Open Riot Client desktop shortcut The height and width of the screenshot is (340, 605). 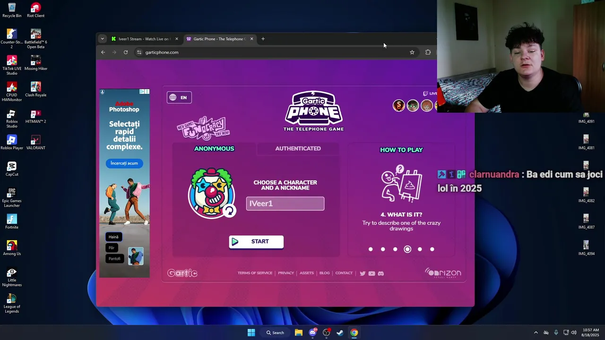pos(35,10)
